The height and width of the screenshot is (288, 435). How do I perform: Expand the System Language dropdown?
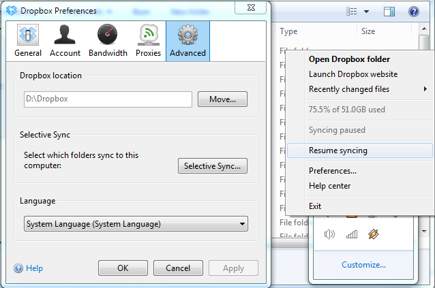tap(136, 224)
